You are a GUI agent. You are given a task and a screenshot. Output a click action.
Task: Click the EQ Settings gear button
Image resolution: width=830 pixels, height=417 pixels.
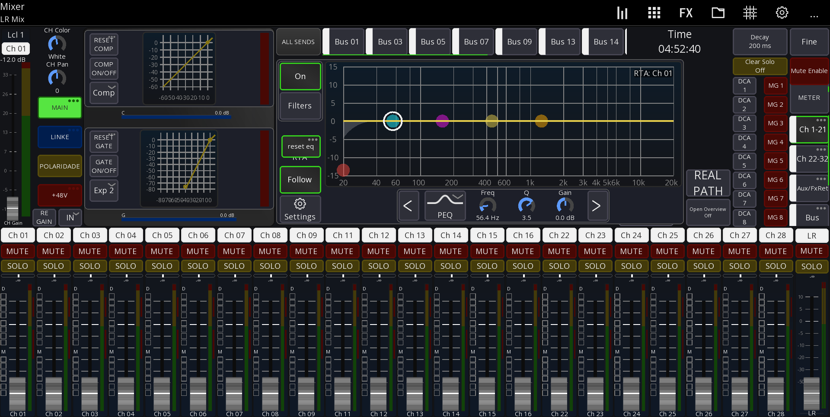click(300, 209)
